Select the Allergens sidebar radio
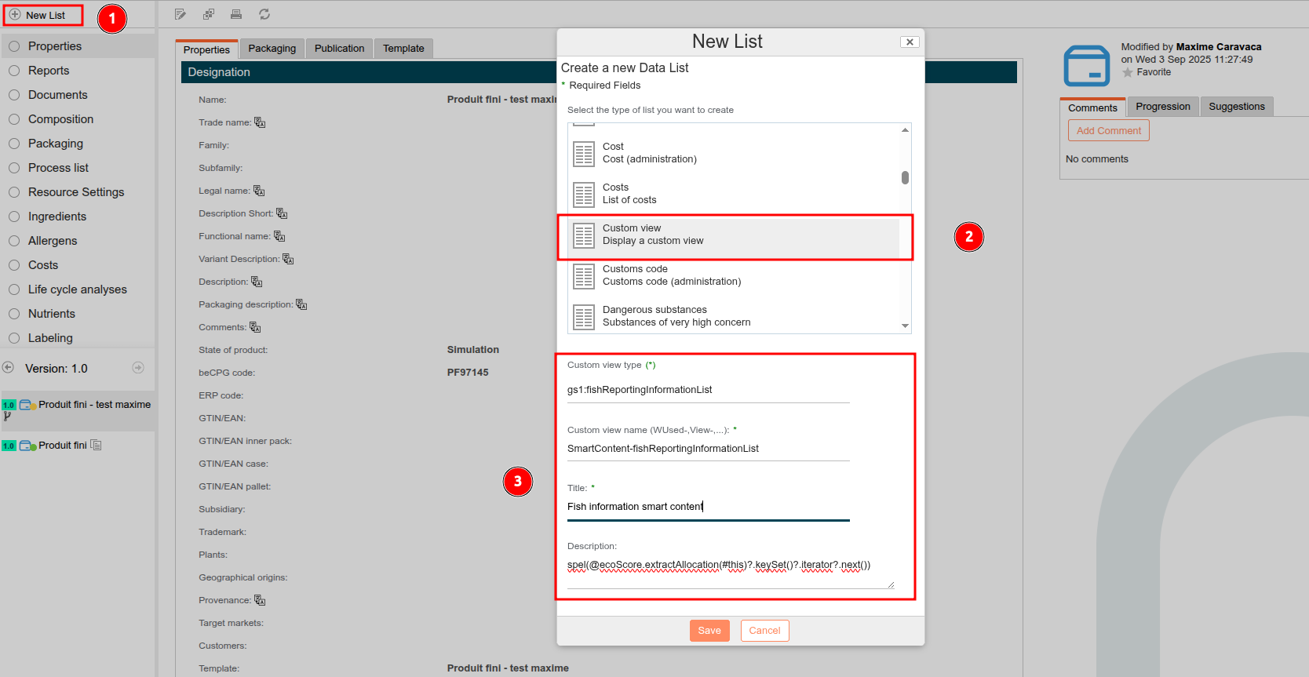The width and height of the screenshot is (1309, 677). point(14,241)
